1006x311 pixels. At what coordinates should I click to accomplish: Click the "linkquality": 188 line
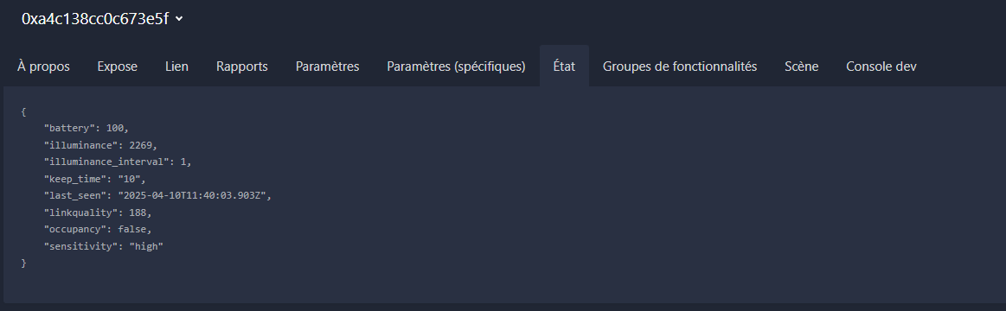point(98,213)
